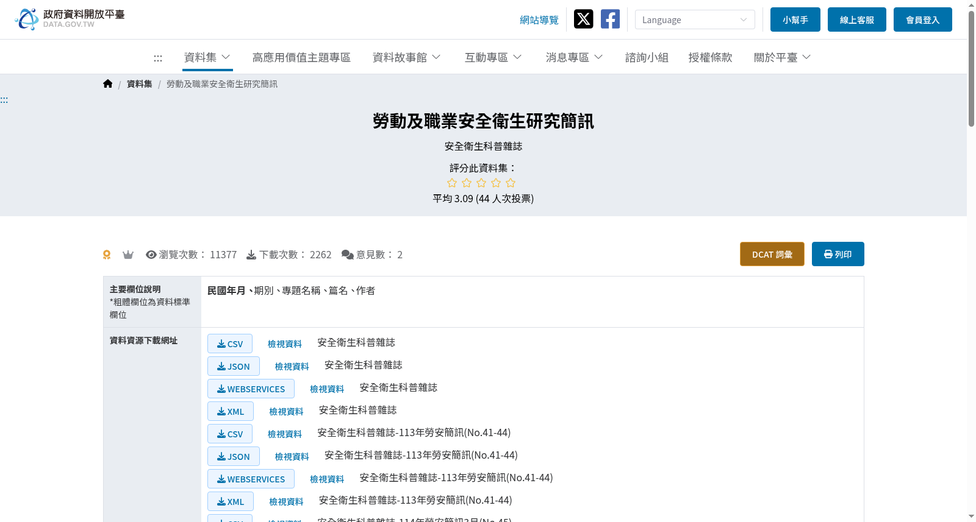Viewport: 976px width, 522px height.
Task: Rate dataset with the fifth star
Action: click(511, 183)
